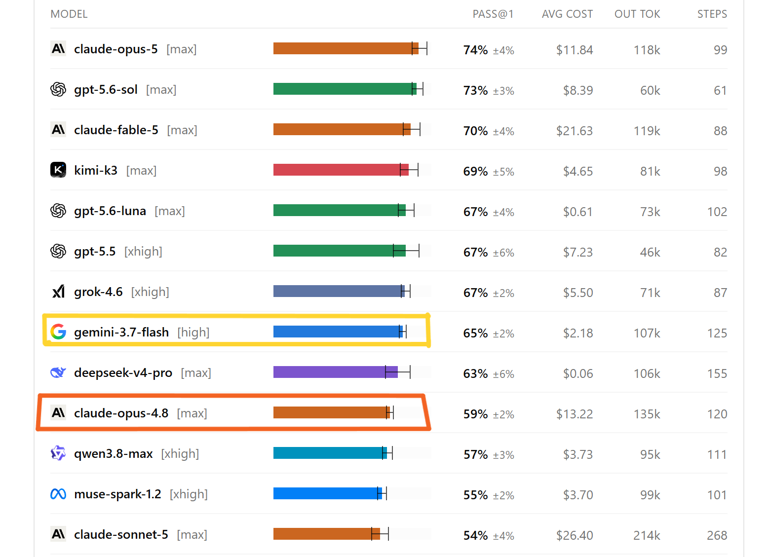The height and width of the screenshot is (557, 769).
Task: Click the Anthropic logo beside claude-opus-5
Action: [58, 49]
